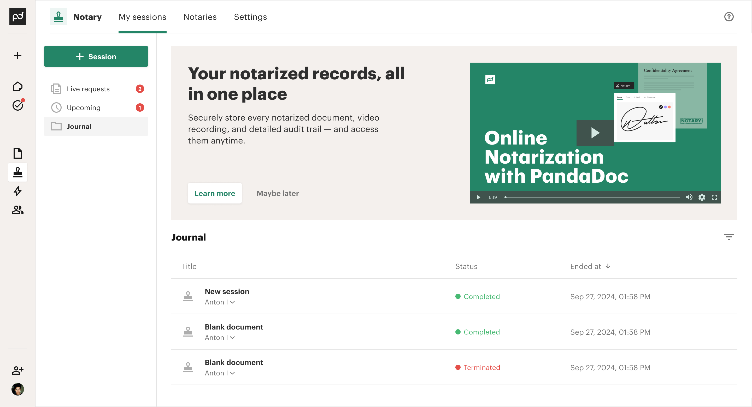
Task: Open the Settings tab
Action: click(x=250, y=17)
